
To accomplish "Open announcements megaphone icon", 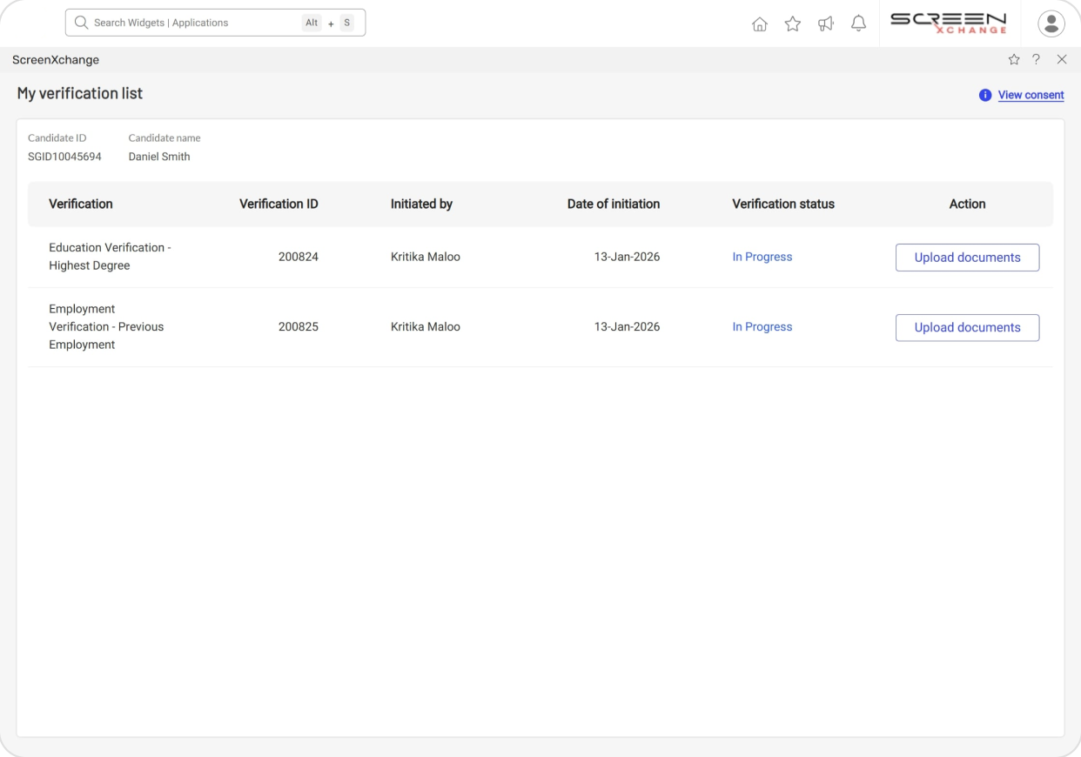I will [825, 23].
